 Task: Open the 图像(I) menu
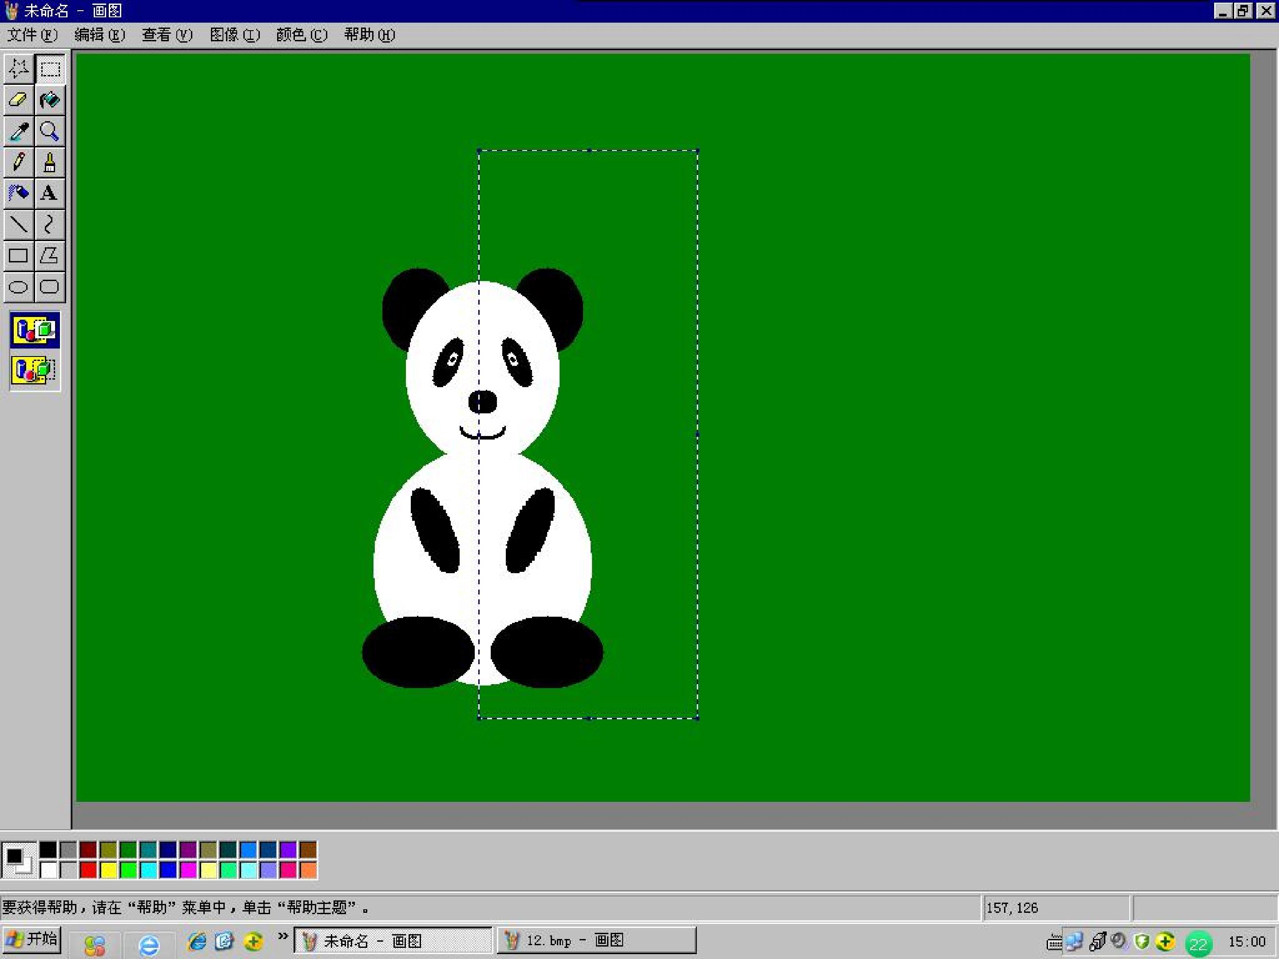tap(235, 35)
